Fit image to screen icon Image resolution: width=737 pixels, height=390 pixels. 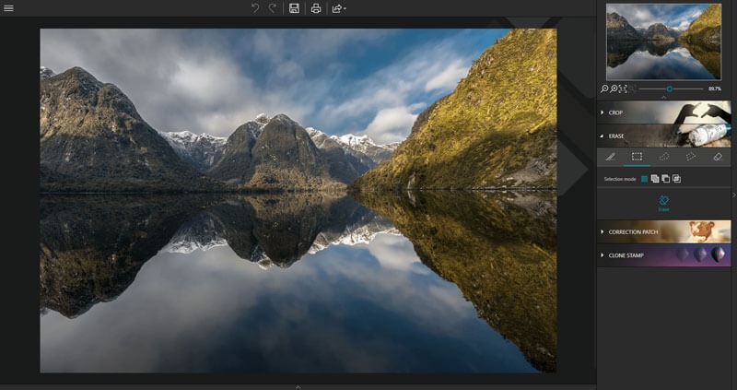tap(624, 89)
